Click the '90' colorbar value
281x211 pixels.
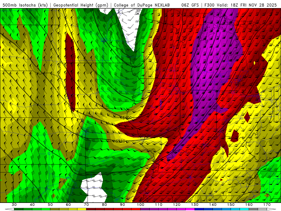123,205
